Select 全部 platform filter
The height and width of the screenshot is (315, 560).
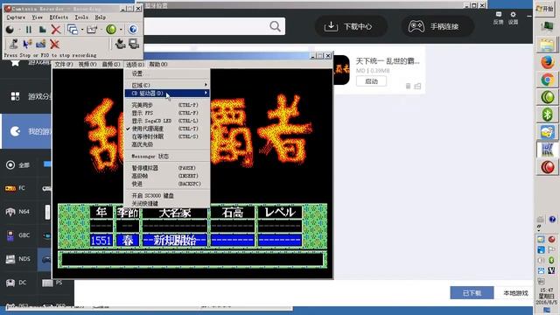(x=18, y=165)
